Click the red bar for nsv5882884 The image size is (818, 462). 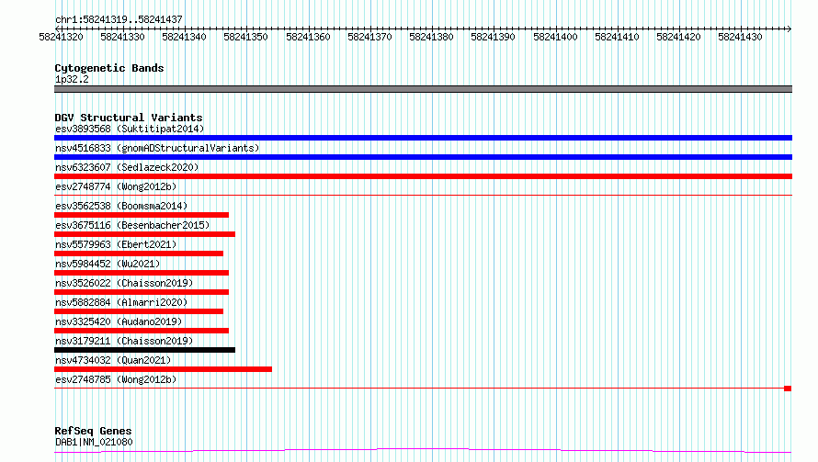(139, 311)
